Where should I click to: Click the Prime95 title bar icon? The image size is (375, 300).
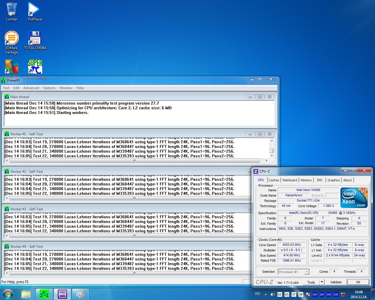[x=4, y=80]
